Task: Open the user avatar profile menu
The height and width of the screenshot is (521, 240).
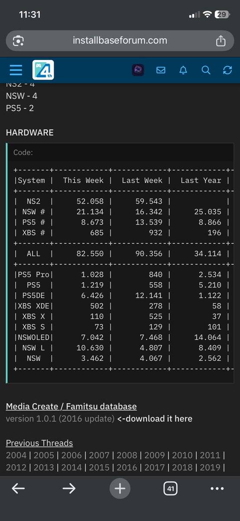Action: click(x=138, y=70)
